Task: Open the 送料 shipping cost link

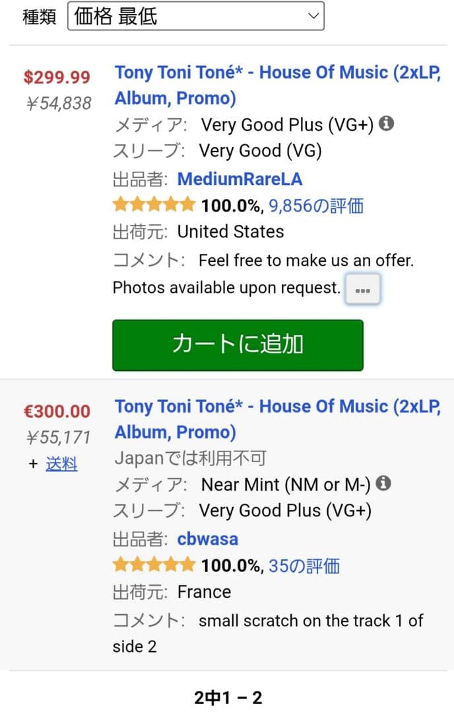Action: pos(62,464)
